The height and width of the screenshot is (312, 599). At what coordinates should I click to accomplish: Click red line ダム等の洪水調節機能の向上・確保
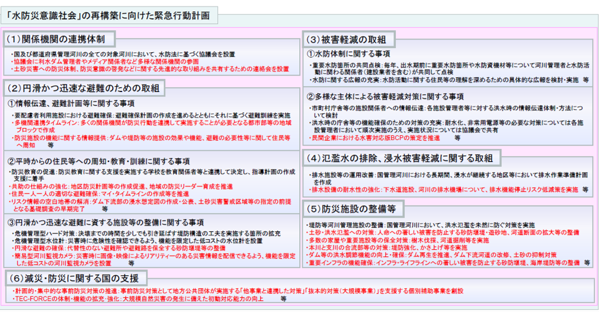pos(431,255)
